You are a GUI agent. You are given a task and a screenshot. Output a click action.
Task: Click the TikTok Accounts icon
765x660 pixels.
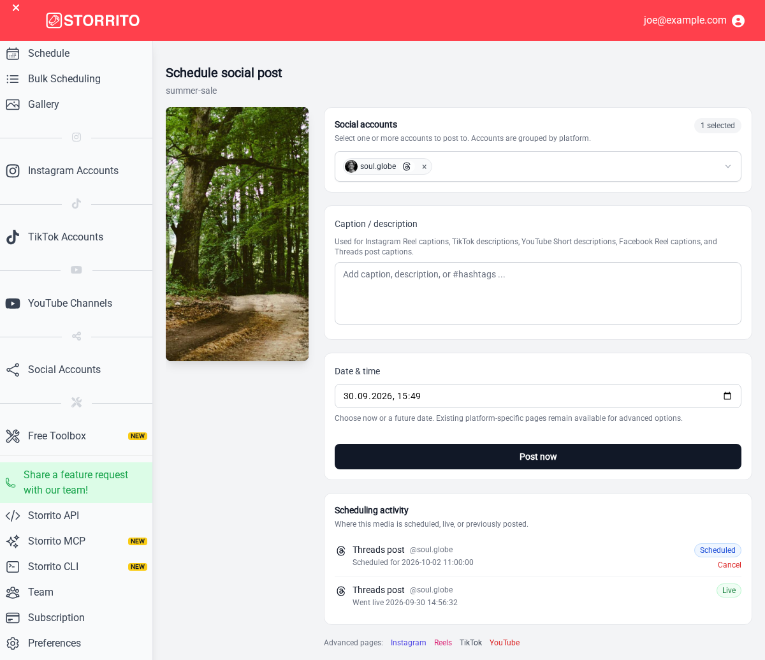coord(13,237)
